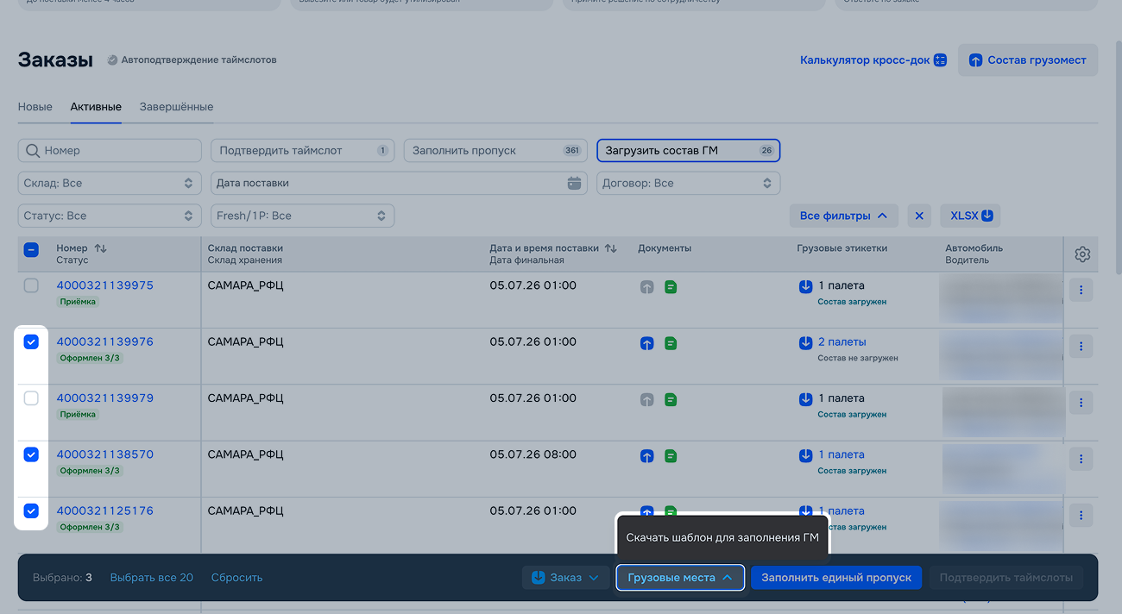Select the Активные tab
The image size is (1122, 614).
pyautogui.click(x=96, y=107)
